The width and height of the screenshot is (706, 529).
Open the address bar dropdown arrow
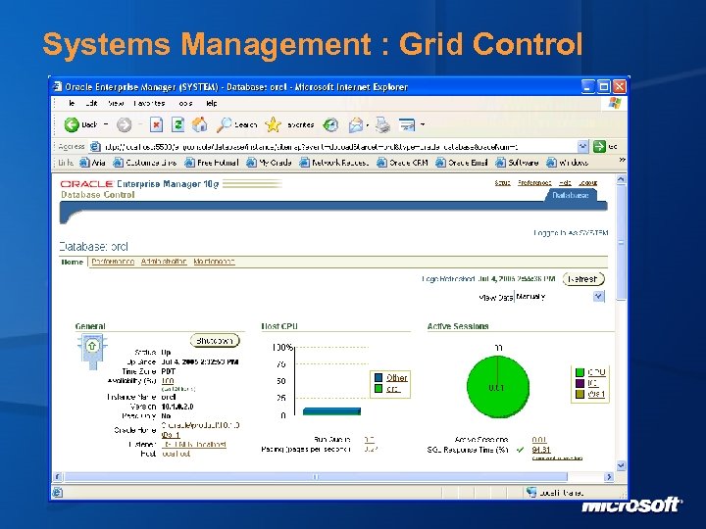coord(582,146)
